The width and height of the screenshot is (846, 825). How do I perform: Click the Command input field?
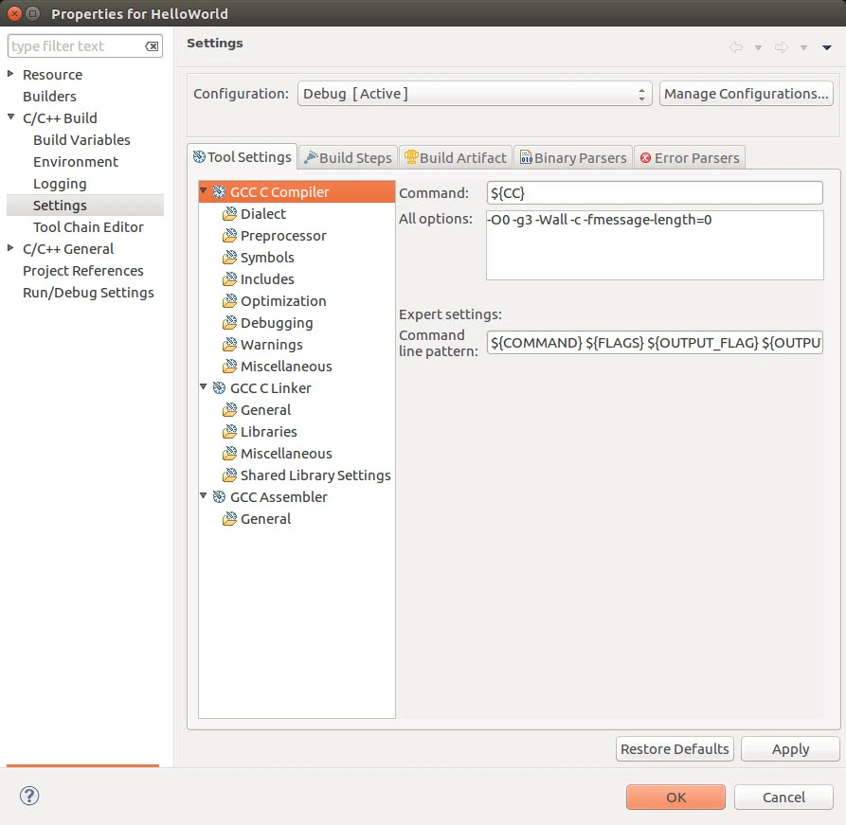[x=654, y=193]
